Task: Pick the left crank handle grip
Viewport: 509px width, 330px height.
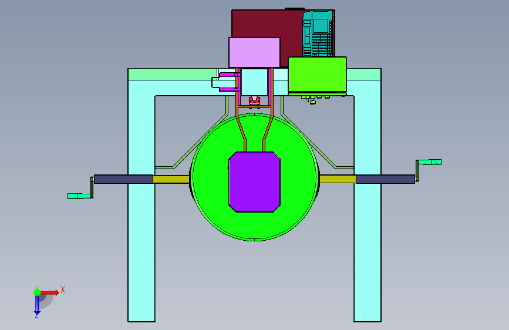Action: pos(79,196)
